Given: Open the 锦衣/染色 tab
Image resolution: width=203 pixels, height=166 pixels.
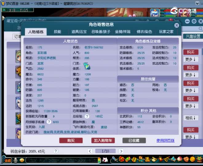Looking at the screenshot, I should click(x=144, y=32).
